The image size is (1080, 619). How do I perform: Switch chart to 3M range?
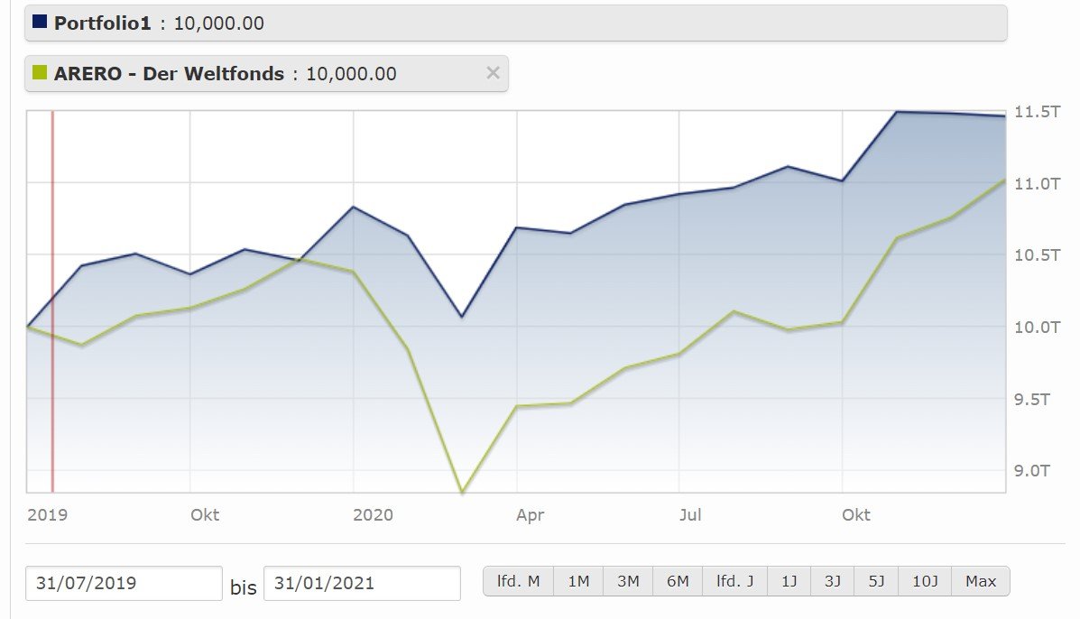tap(628, 581)
